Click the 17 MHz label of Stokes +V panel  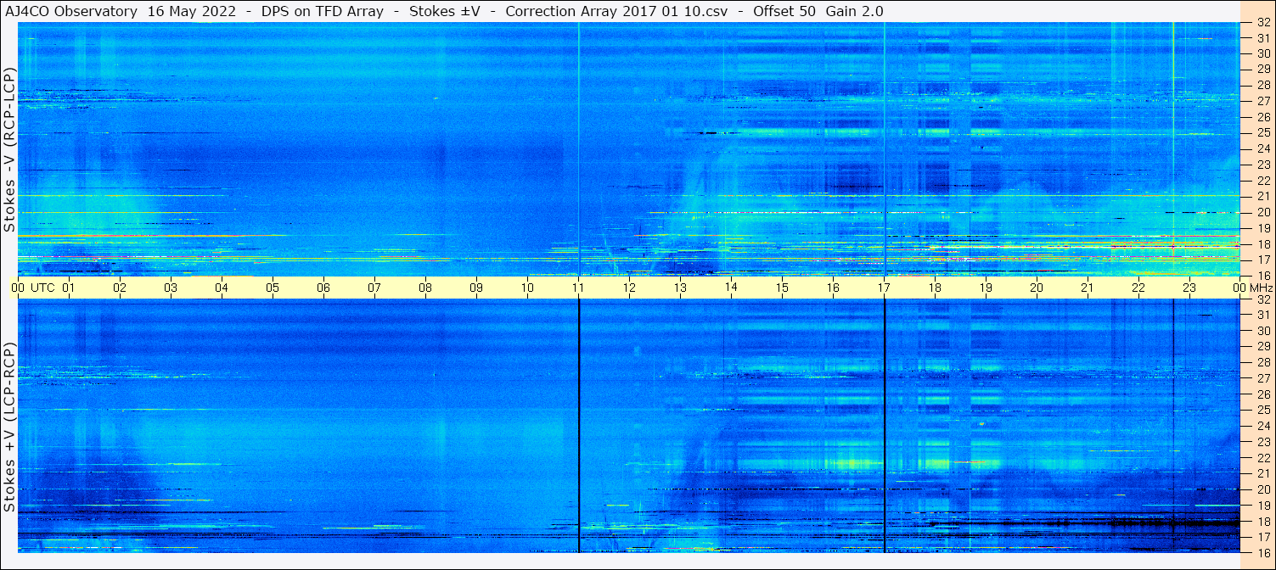(1263, 537)
